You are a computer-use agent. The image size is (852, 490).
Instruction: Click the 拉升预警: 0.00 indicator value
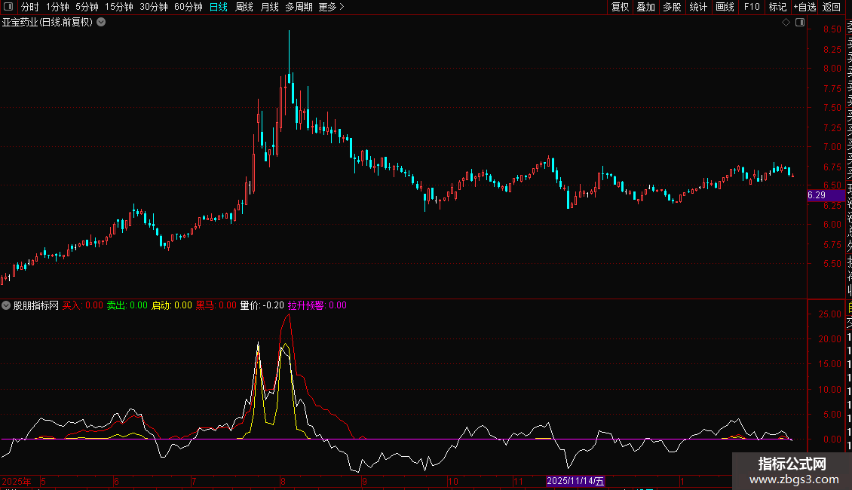(317, 305)
